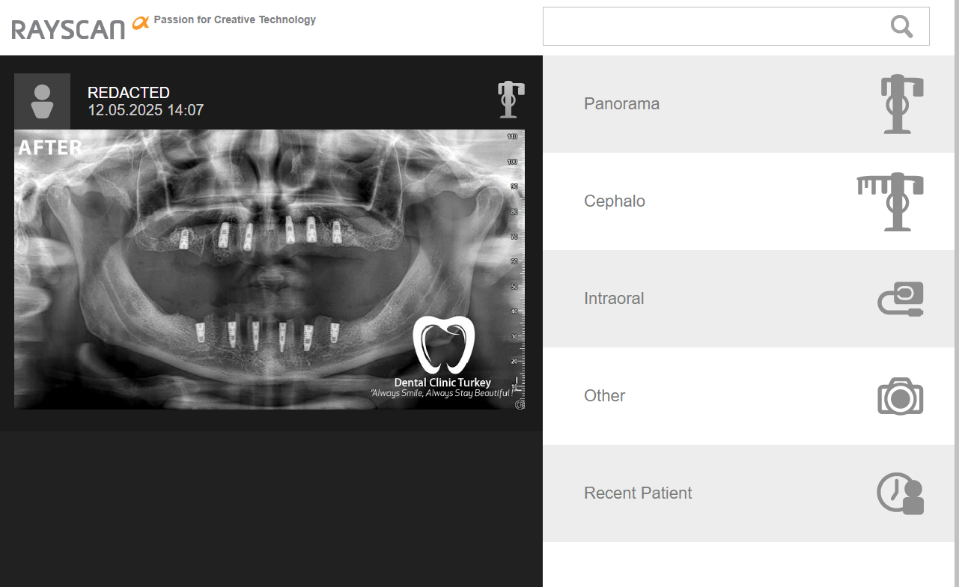
Task: Select the Cephalo menu label
Action: pos(614,201)
